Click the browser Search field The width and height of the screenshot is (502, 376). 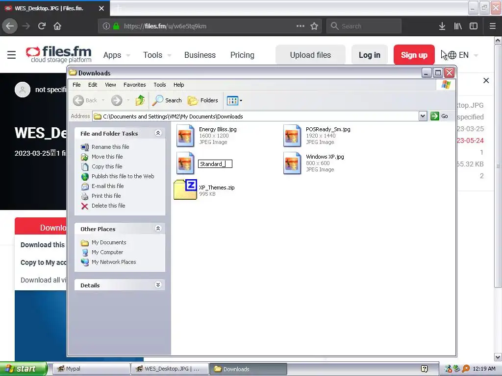pos(364,26)
